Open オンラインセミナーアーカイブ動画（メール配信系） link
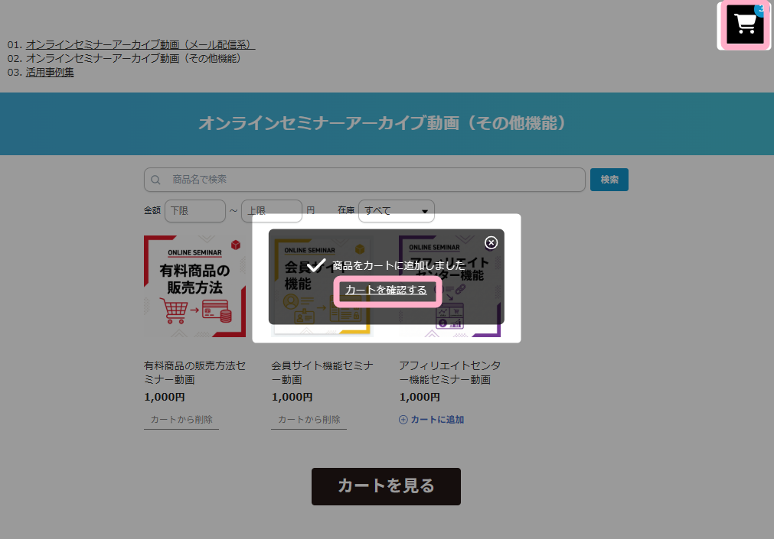This screenshot has height=539, width=774. click(x=140, y=44)
